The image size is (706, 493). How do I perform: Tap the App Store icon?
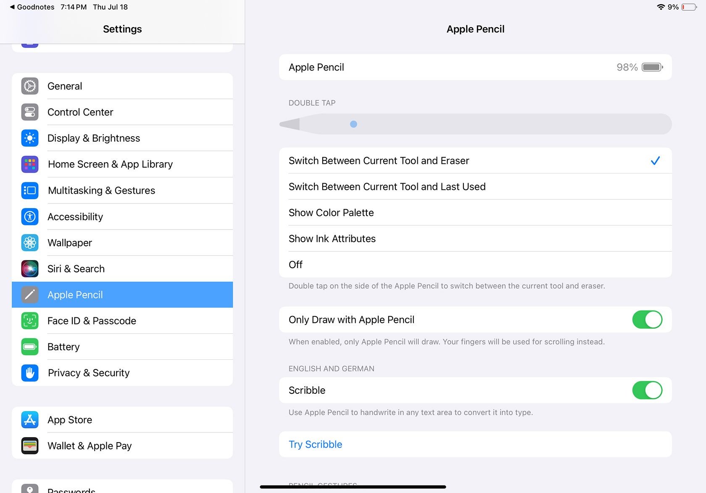coord(30,420)
